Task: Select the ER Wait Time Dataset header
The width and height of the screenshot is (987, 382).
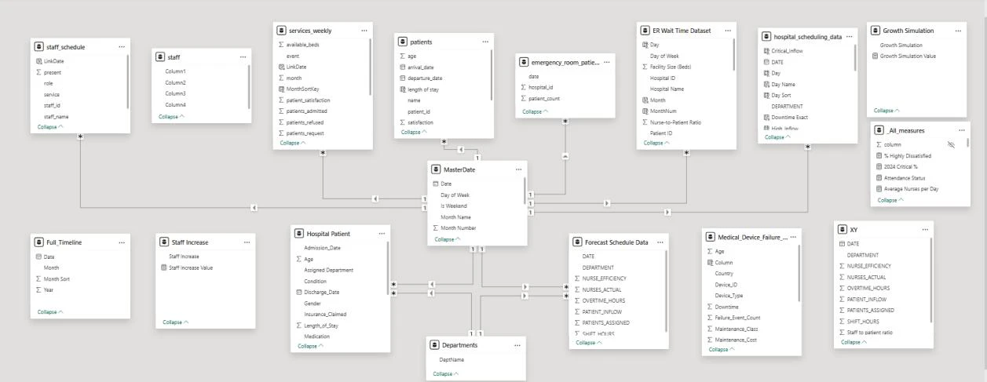Action: [x=687, y=31]
